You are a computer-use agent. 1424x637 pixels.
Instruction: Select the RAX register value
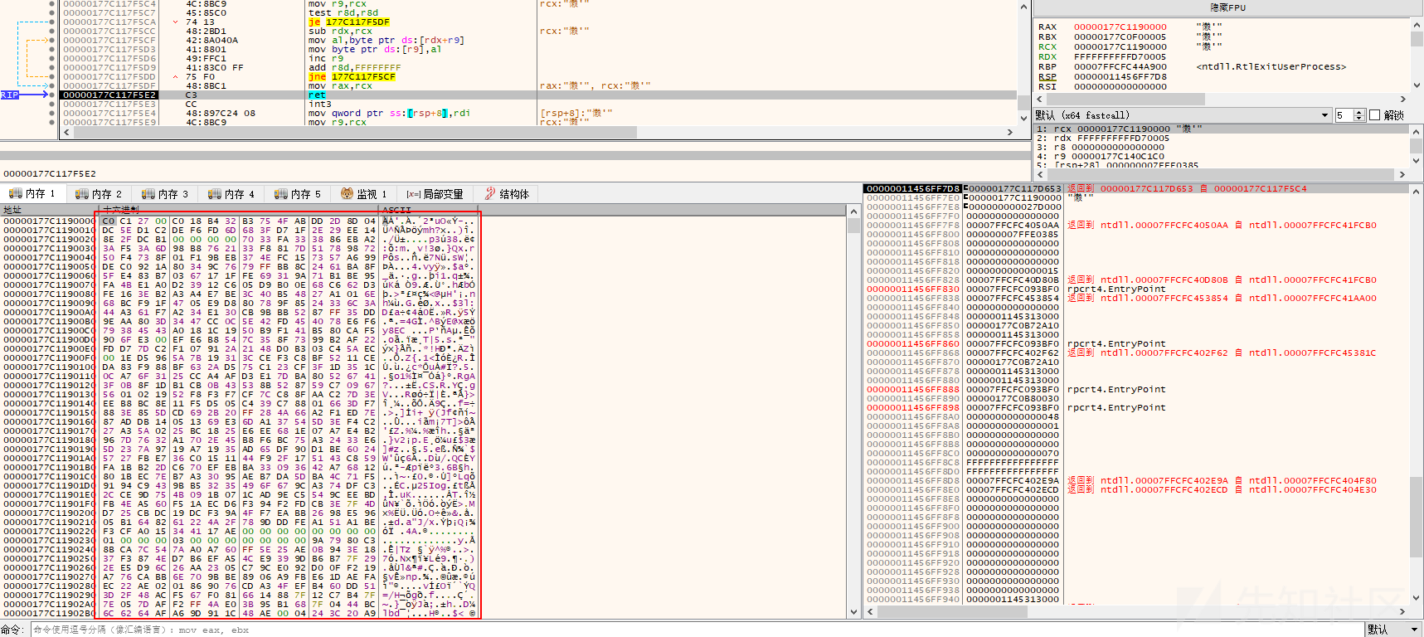pyautogui.click(x=1120, y=27)
